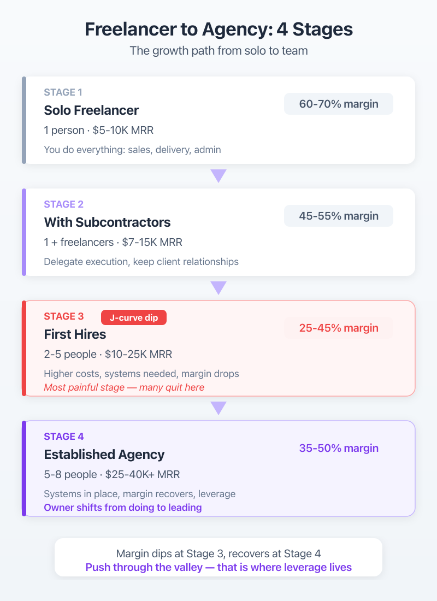
Task: Select the 60-70% margin badge
Action: [x=339, y=104]
